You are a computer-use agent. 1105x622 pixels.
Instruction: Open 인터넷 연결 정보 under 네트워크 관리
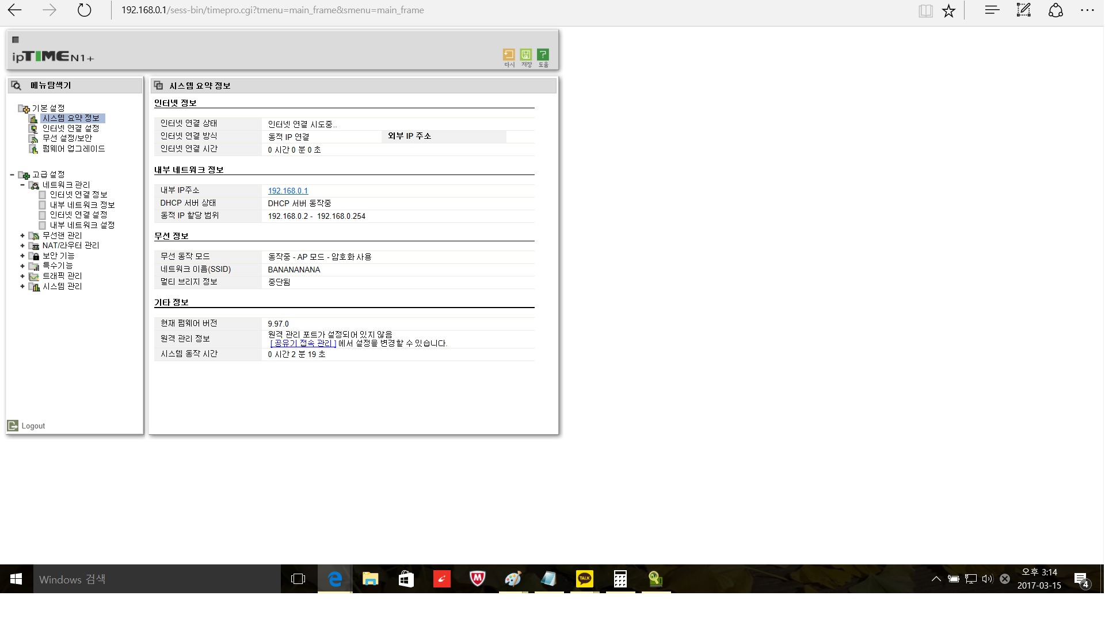tap(78, 195)
